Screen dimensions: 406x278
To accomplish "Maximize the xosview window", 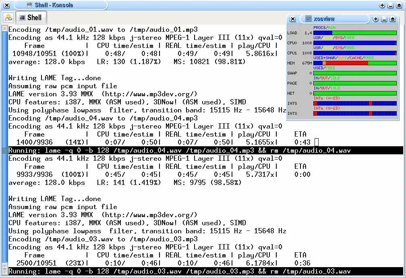I will (376, 19).
